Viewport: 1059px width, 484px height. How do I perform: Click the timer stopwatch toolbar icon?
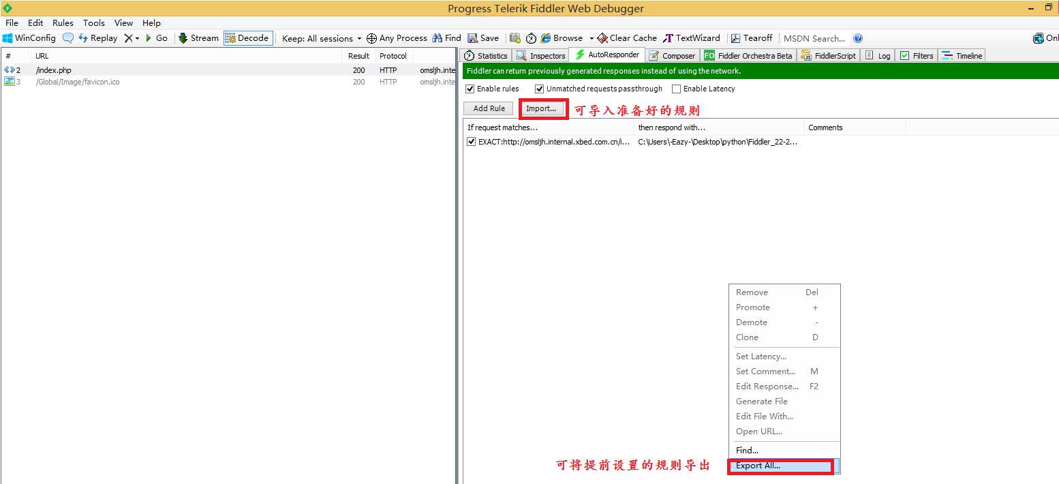click(x=531, y=38)
